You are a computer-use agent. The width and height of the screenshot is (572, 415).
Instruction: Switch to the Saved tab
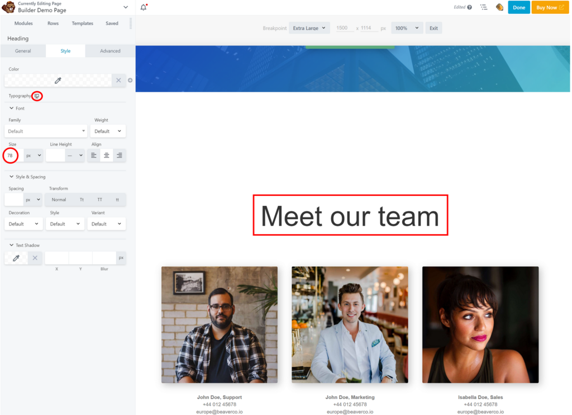[x=112, y=23]
